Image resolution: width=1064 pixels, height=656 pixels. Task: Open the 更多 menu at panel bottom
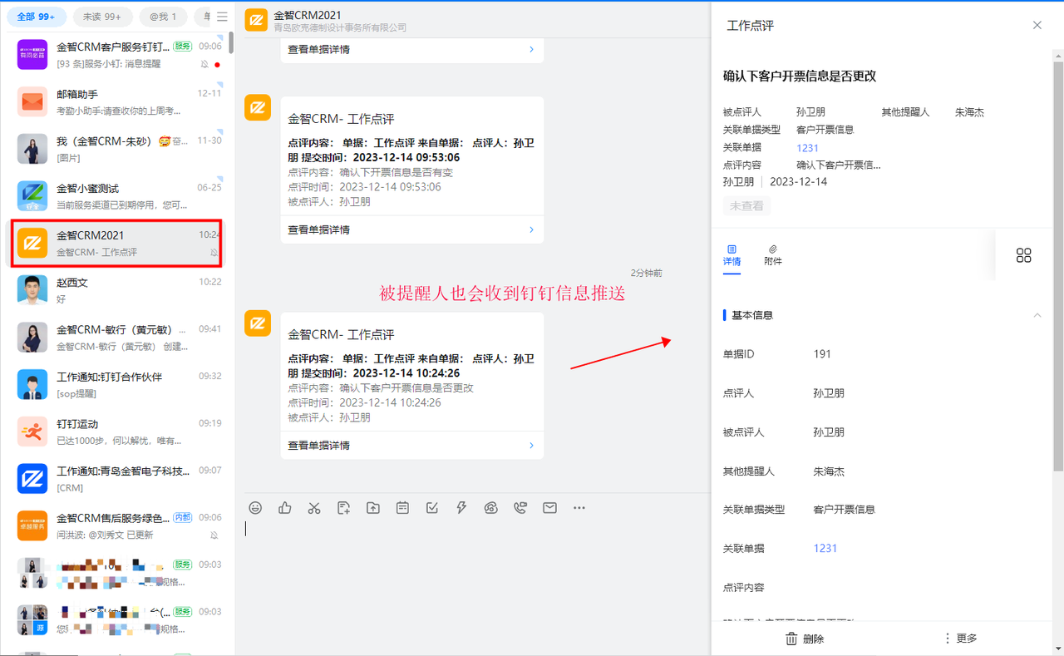pyautogui.click(x=960, y=639)
